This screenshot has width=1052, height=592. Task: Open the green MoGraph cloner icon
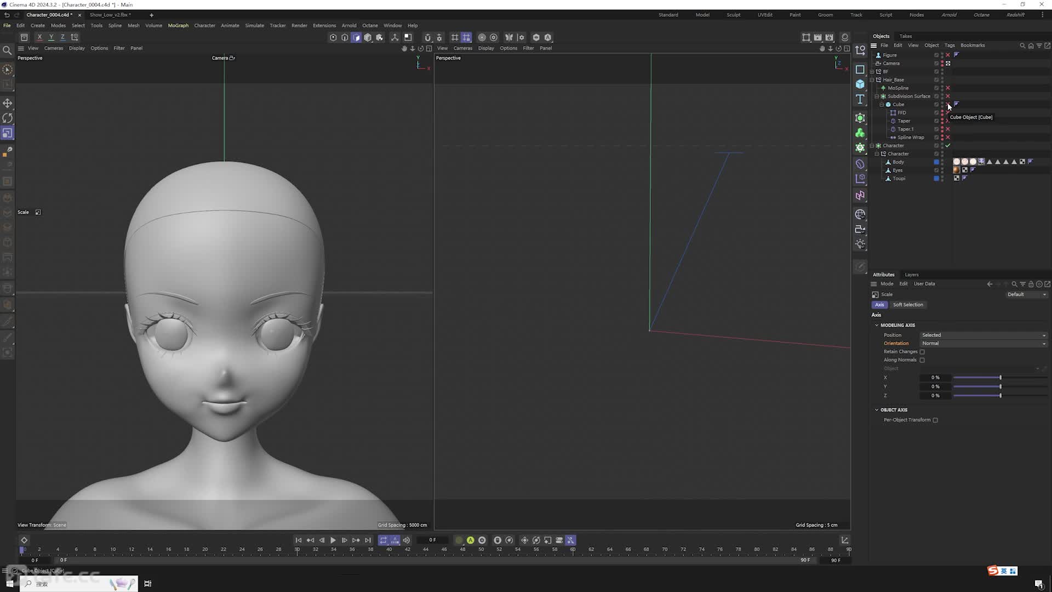tap(860, 133)
